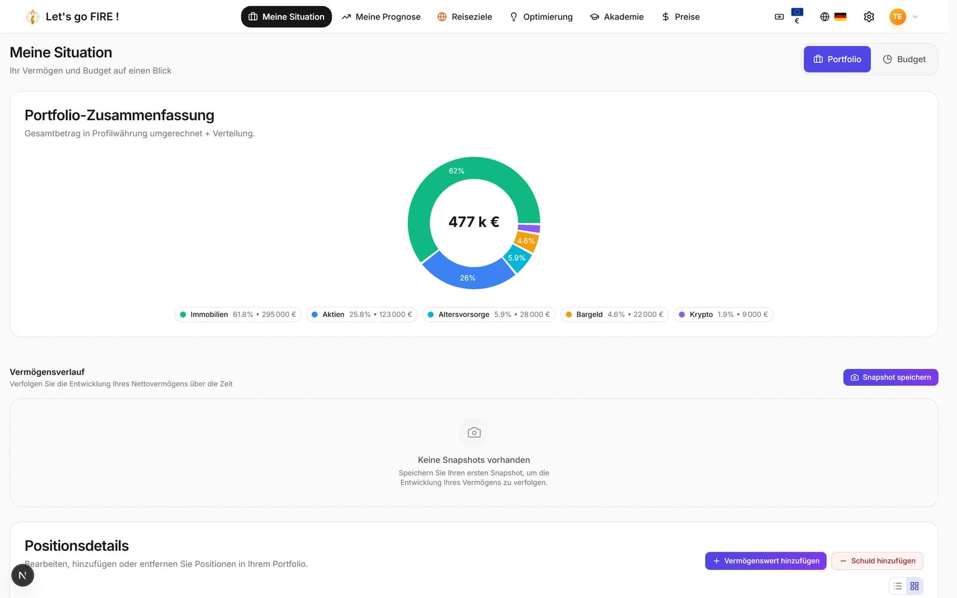Click the Positionsdetails heading

(77, 546)
